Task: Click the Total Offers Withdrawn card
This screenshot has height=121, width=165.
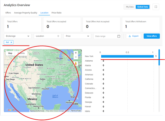Action: [141, 25]
